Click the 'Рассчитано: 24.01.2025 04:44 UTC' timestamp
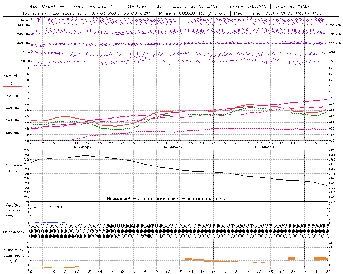 click(x=278, y=13)
